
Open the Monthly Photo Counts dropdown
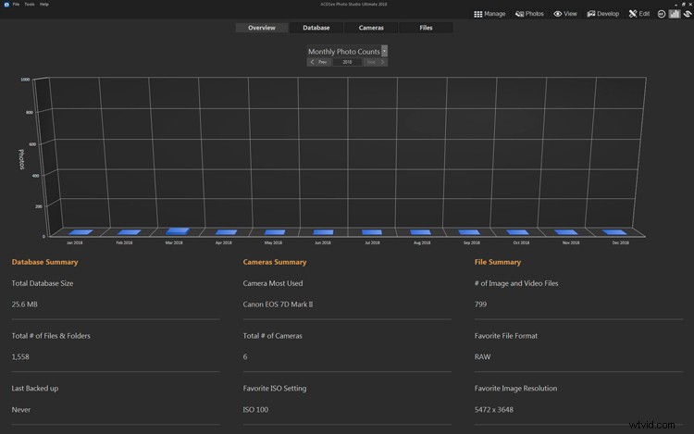click(384, 52)
